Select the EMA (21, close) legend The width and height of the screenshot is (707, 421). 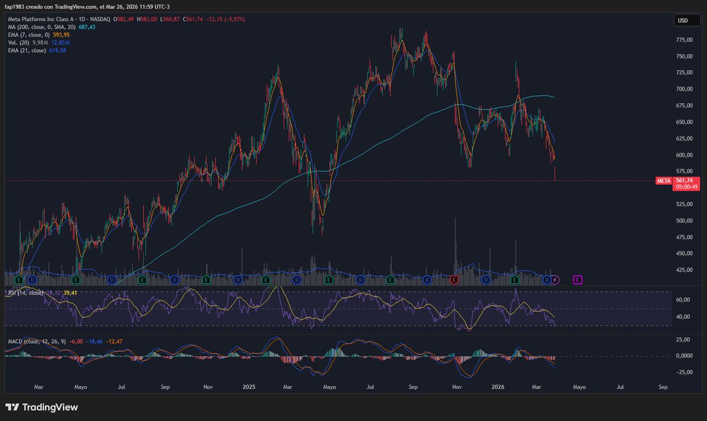[27, 50]
